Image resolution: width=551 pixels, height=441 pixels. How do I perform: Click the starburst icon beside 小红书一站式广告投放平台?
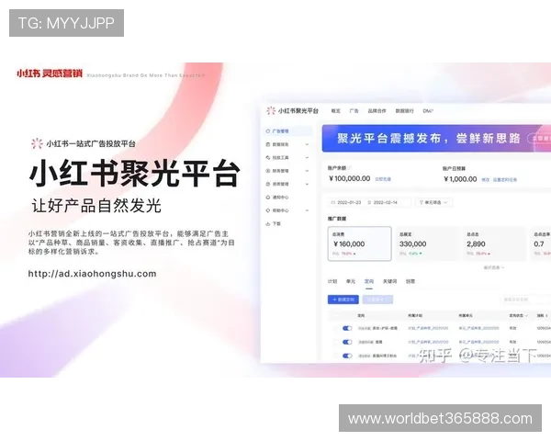(37, 143)
